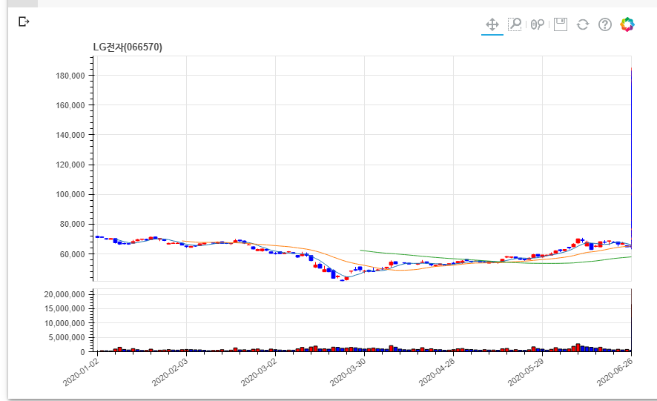Click the 2020-03-30 date label
Viewport: 657px width, 401px height.
point(348,373)
